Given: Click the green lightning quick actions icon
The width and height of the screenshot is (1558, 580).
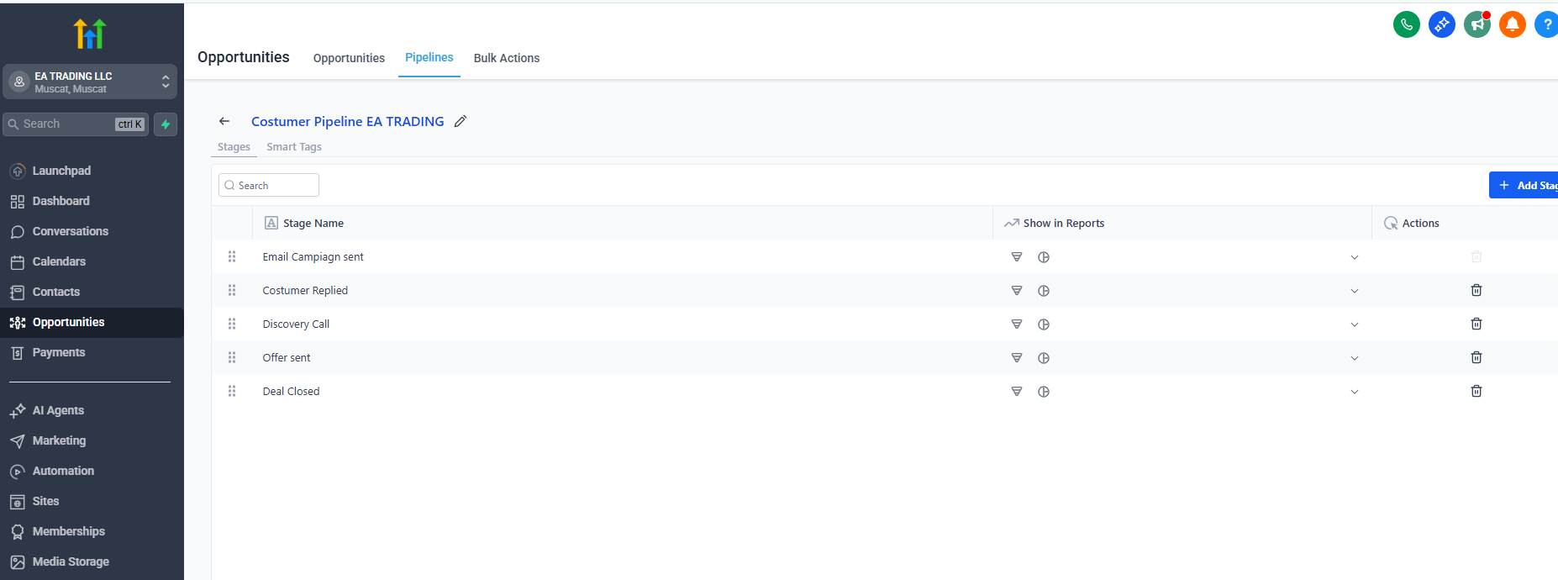Looking at the screenshot, I should pyautogui.click(x=166, y=124).
